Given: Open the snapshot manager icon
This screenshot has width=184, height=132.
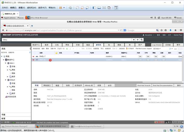Looking at the screenshot, I should [87, 8].
